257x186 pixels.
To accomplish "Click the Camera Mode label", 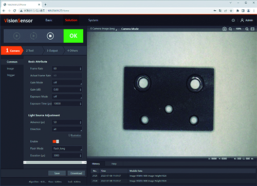I will click(x=130, y=29).
